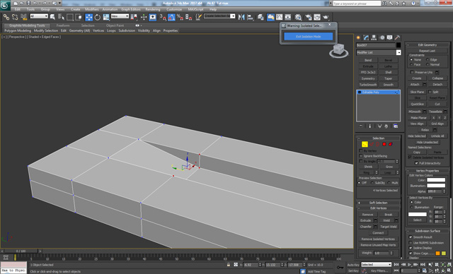Click the object color black swatch
Image resolution: width=453 pixels, height=274 pixels.
click(398, 45)
